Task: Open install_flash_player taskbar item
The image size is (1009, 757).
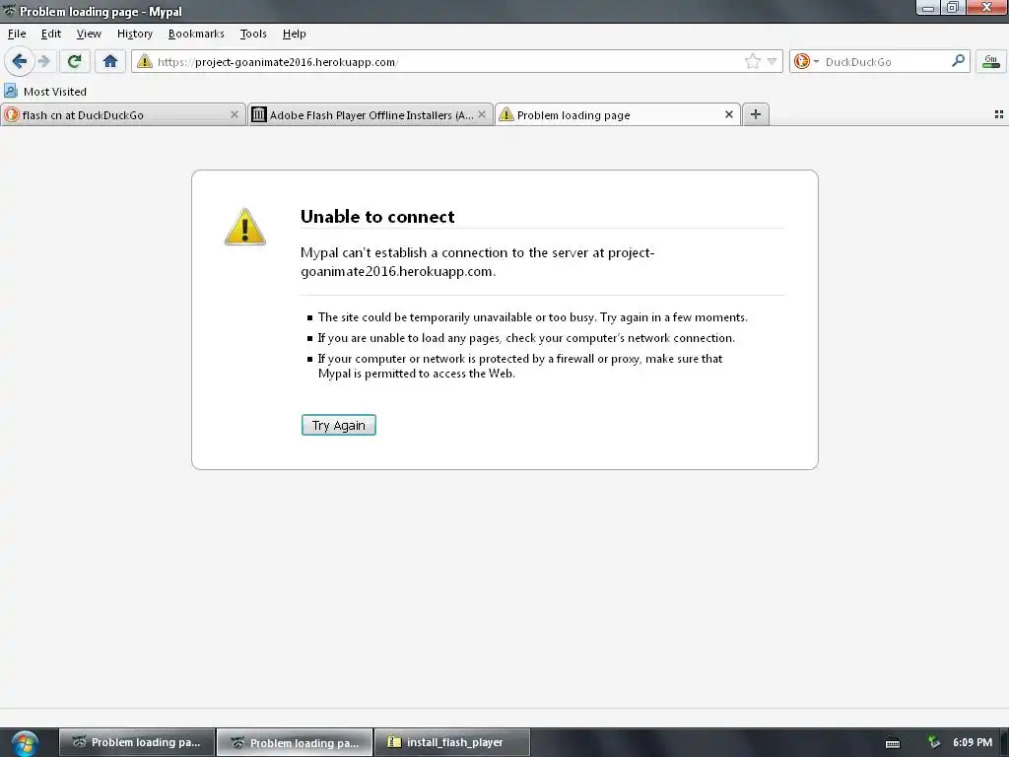Action: [452, 742]
